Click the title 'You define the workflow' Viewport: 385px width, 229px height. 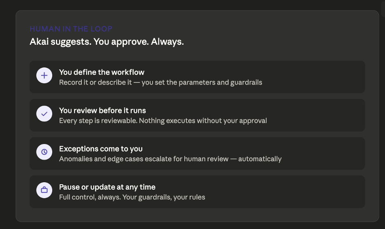(102, 72)
